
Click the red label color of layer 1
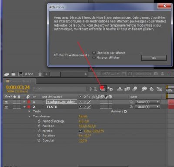tap(29, 102)
